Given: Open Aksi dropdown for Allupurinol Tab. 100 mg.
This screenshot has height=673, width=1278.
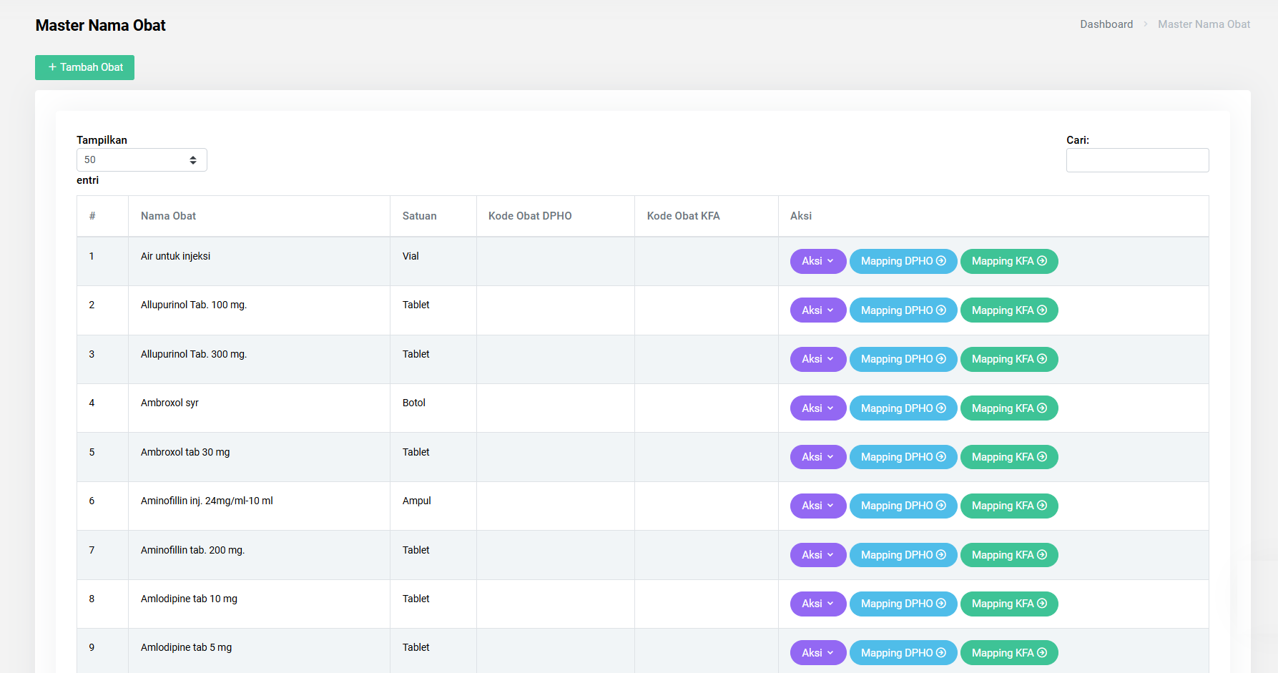Looking at the screenshot, I should 818,310.
